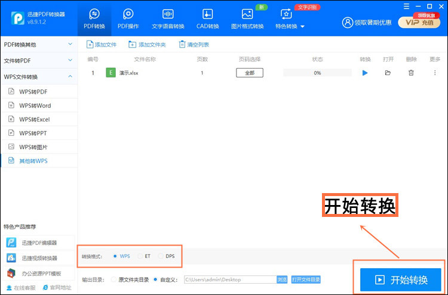Screen dimensions: 448x295
Task: Open the more options icon in file row
Action: pos(435,73)
